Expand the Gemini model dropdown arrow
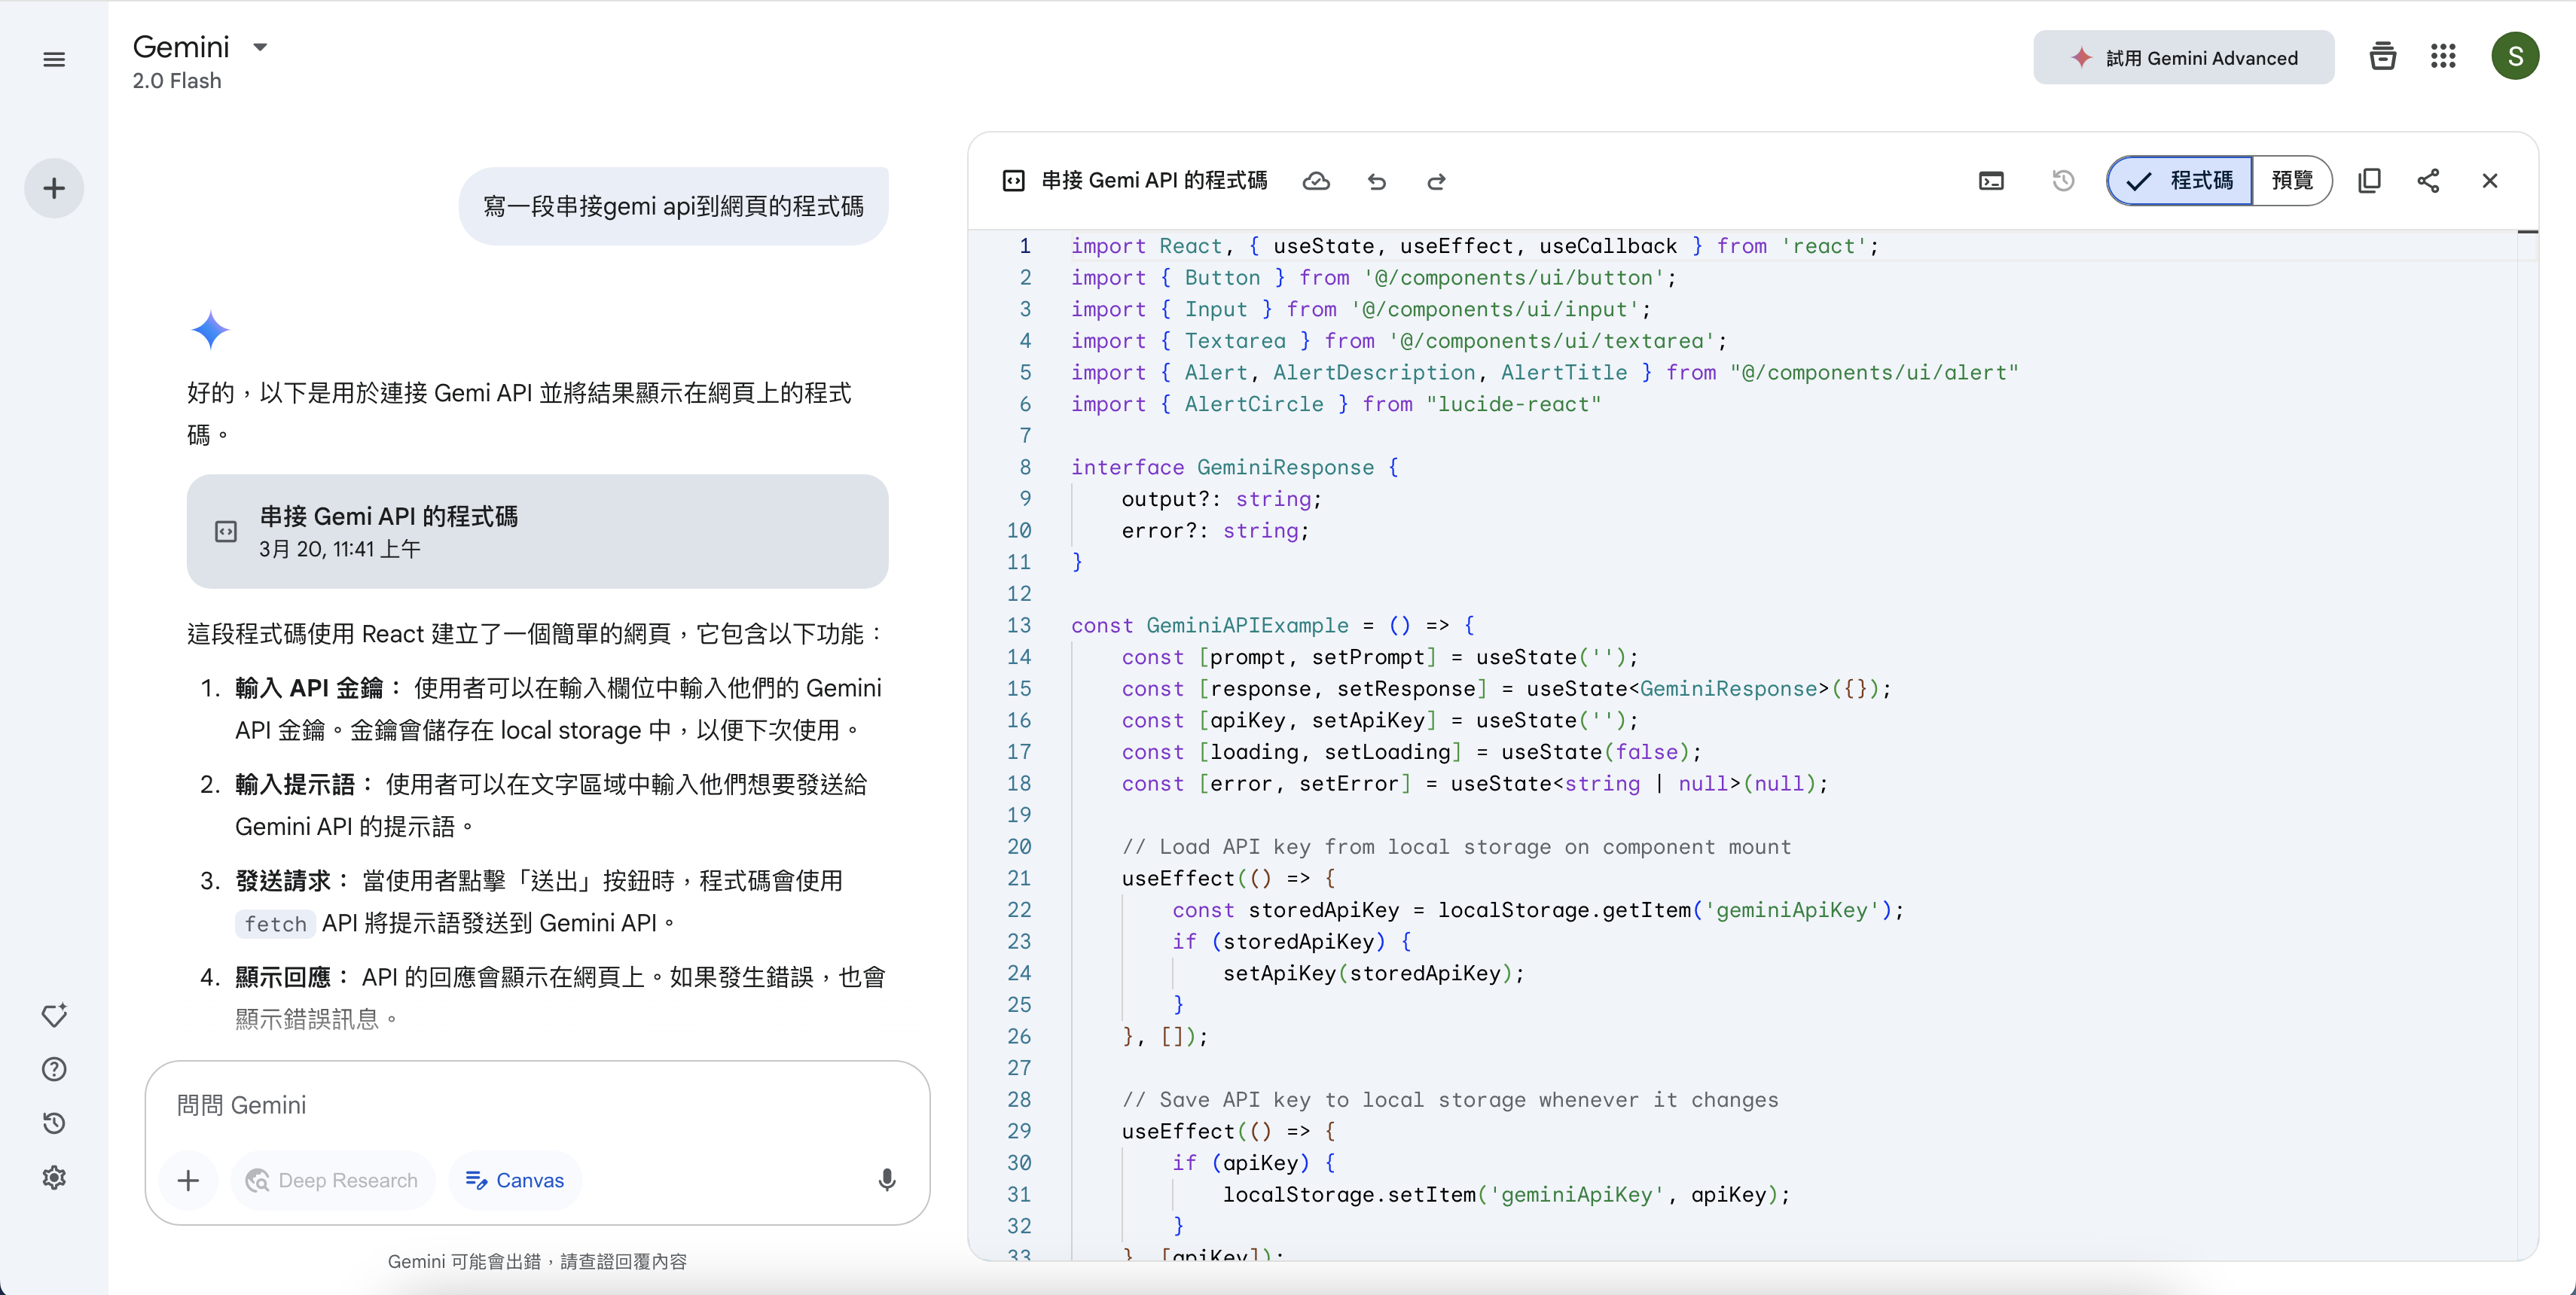This screenshot has width=2576, height=1295. tap(260, 47)
